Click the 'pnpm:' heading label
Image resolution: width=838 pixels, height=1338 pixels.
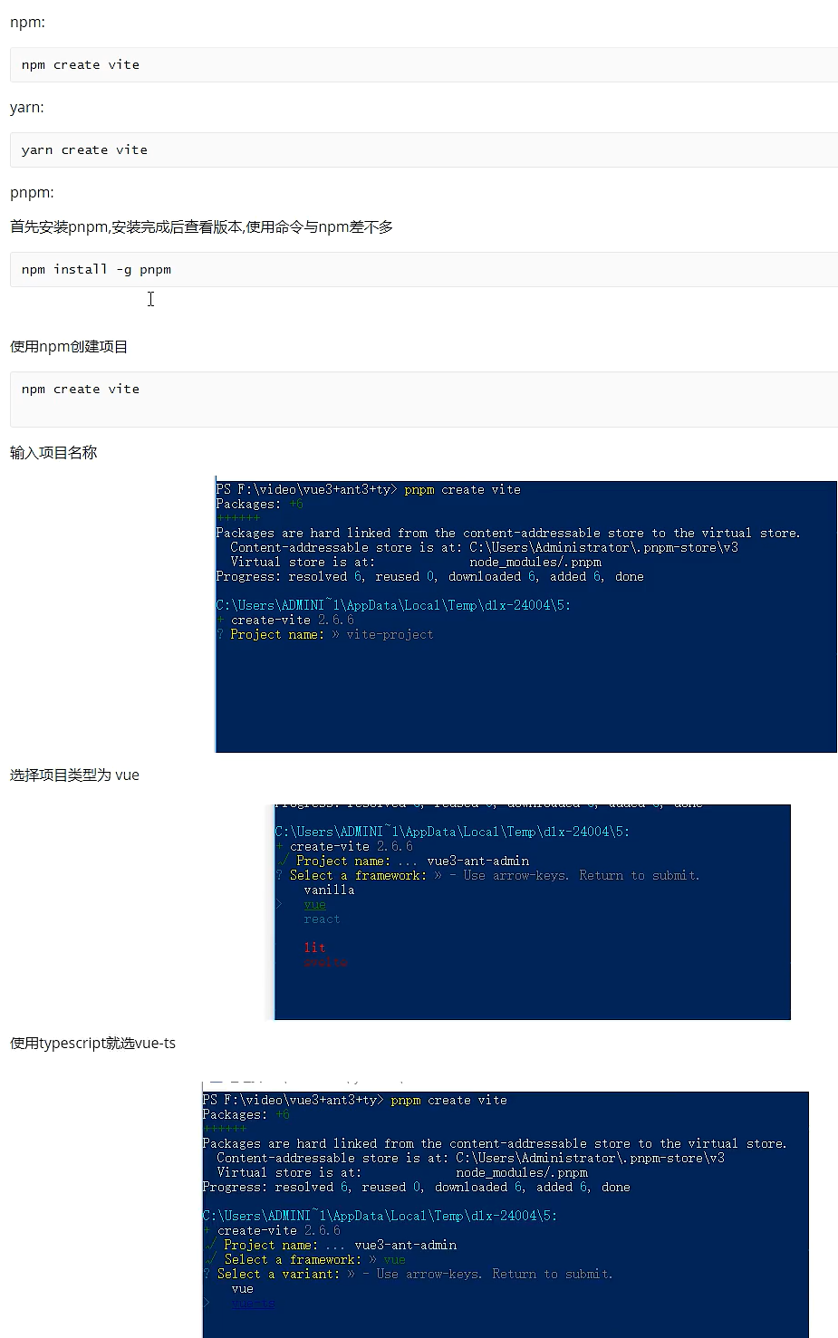click(32, 192)
